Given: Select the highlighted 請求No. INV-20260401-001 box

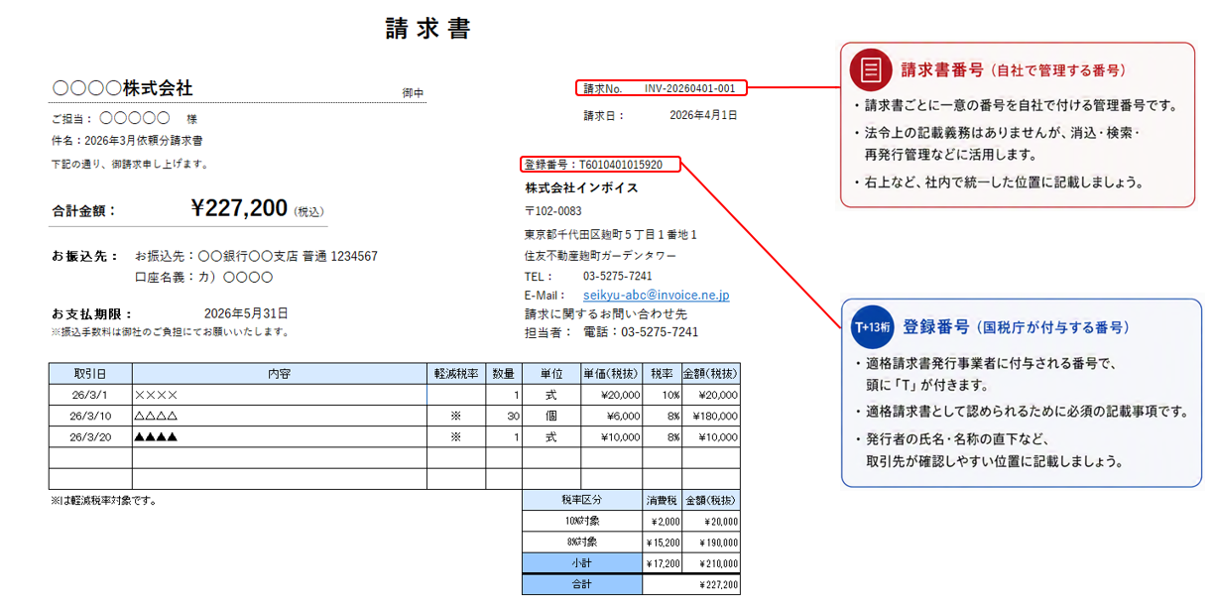Looking at the screenshot, I should (x=661, y=88).
